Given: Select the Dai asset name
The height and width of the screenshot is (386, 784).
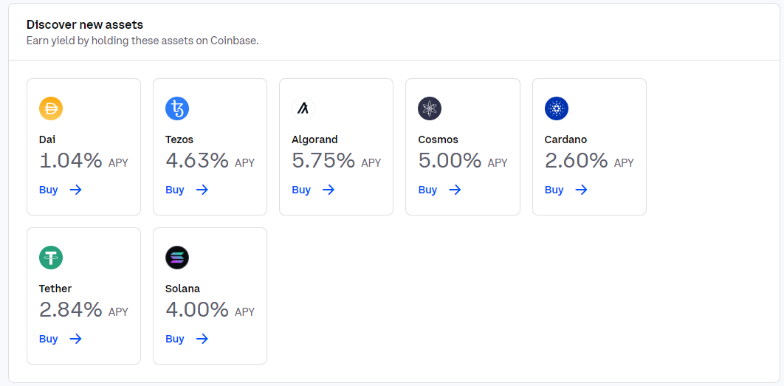Looking at the screenshot, I should coord(47,139).
